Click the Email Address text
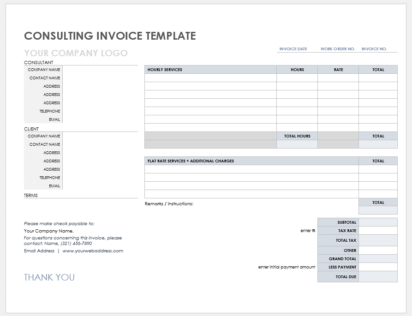The width and height of the screenshot is (412, 316). click(39, 251)
